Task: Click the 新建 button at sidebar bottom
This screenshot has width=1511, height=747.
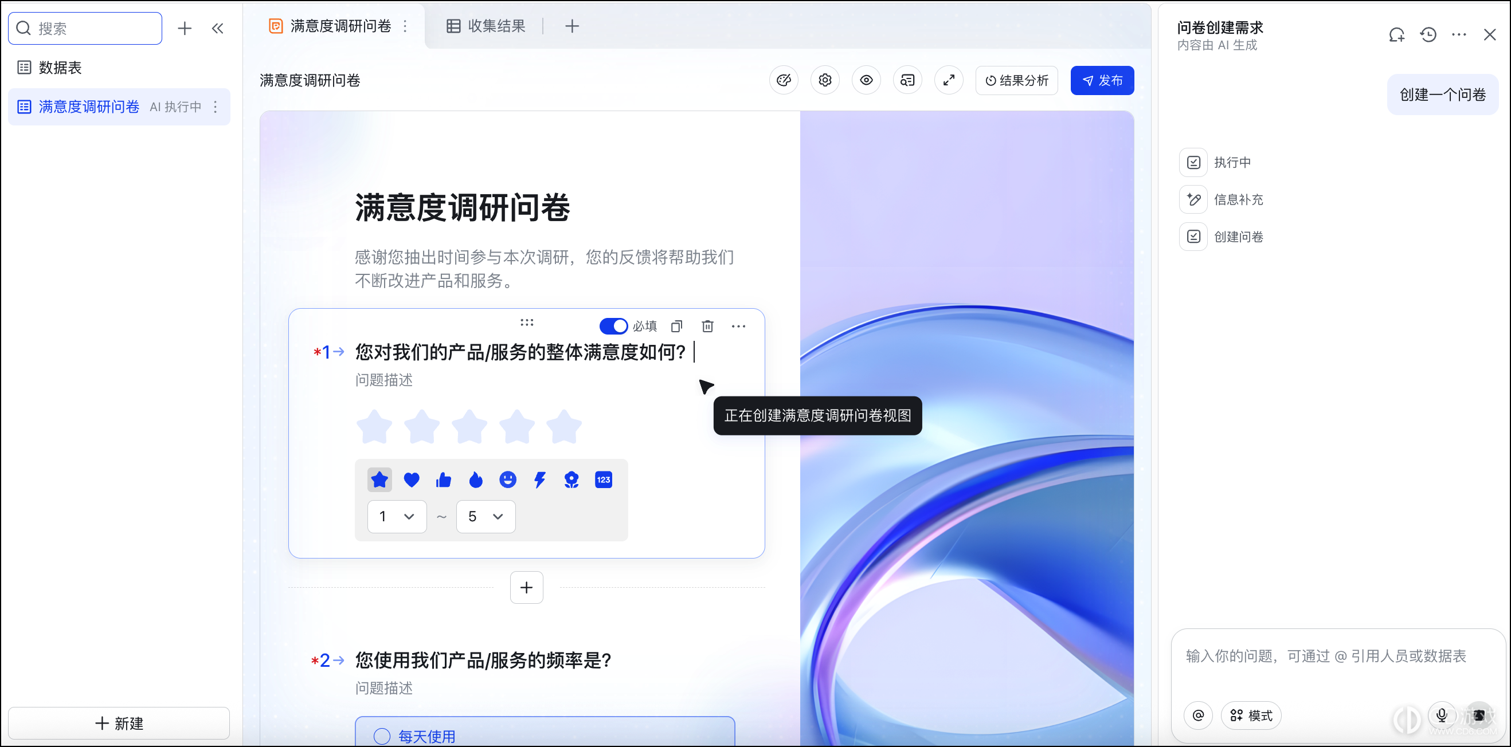Action: click(x=119, y=724)
